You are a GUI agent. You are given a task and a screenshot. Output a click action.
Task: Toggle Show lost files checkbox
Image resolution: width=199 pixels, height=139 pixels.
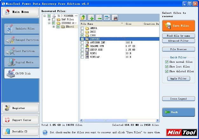point(167,66)
